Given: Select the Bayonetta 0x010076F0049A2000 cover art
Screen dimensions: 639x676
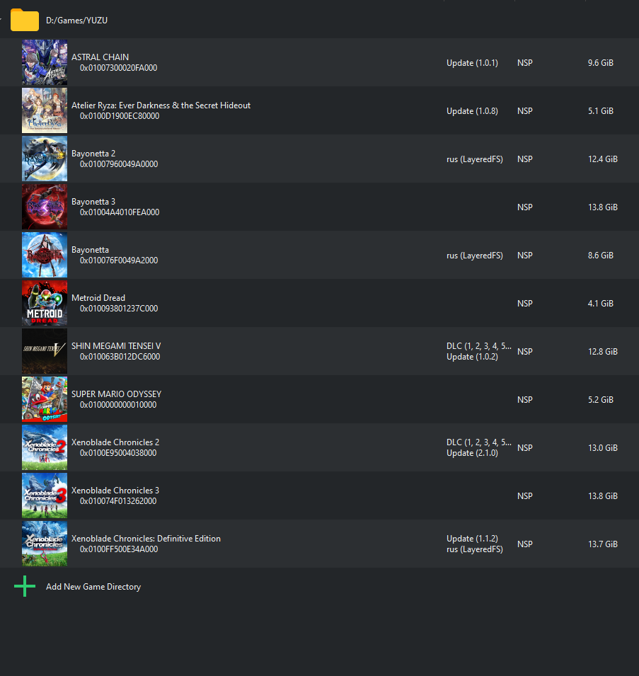Looking at the screenshot, I should 45,255.
